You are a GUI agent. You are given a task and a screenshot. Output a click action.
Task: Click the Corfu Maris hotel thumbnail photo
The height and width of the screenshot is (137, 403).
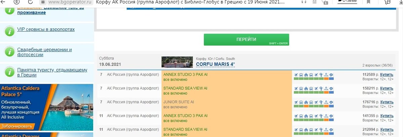[x=177, y=62]
